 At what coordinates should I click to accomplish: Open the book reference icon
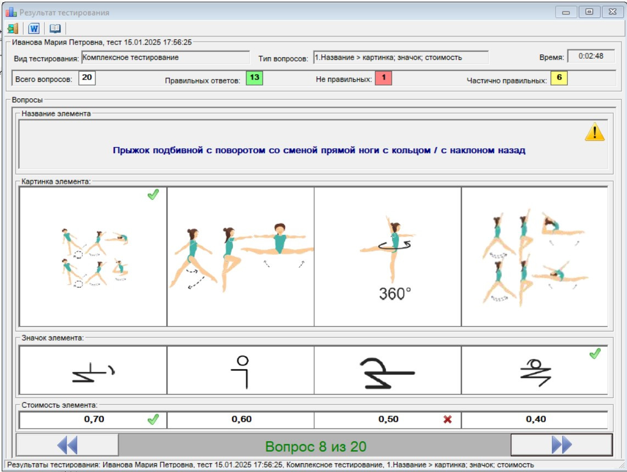coord(55,29)
